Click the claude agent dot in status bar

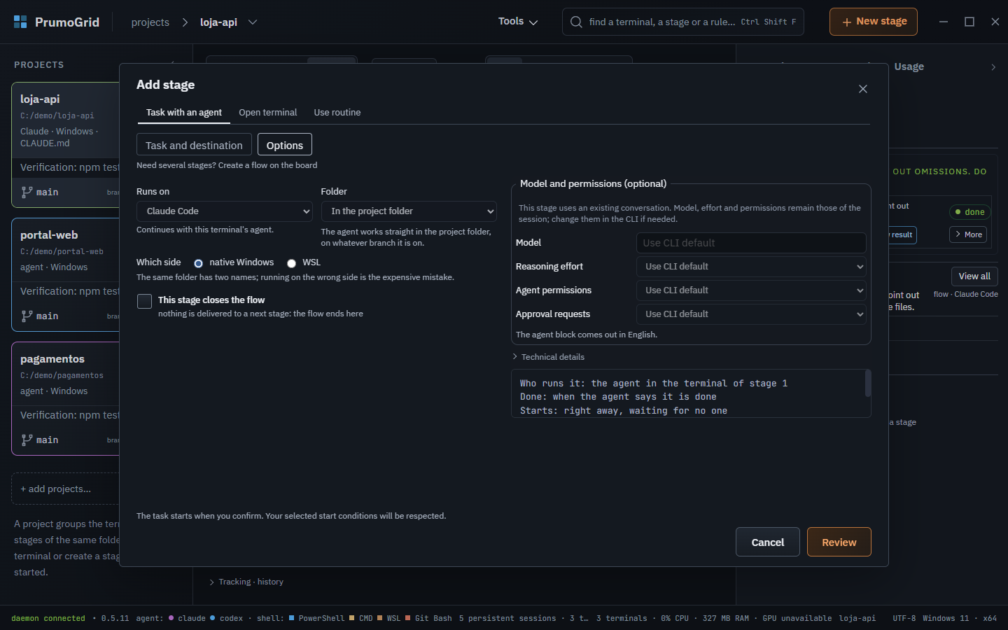[x=171, y=618]
